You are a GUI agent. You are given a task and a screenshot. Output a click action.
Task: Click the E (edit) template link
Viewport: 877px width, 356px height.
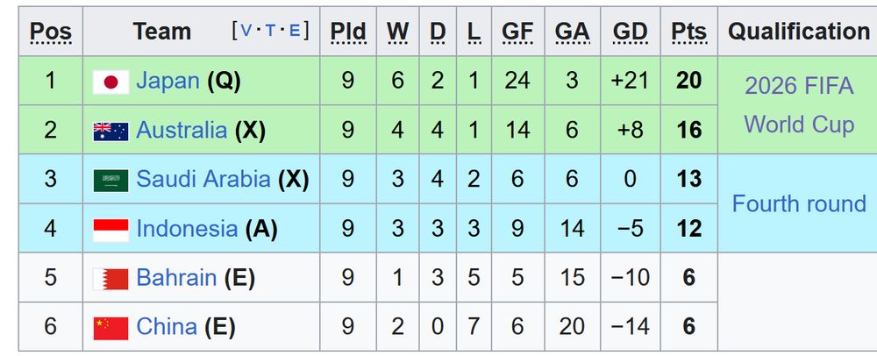(295, 31)
